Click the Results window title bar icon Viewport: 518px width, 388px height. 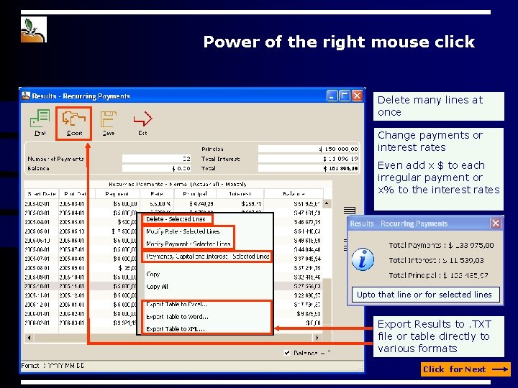(26, 96)
